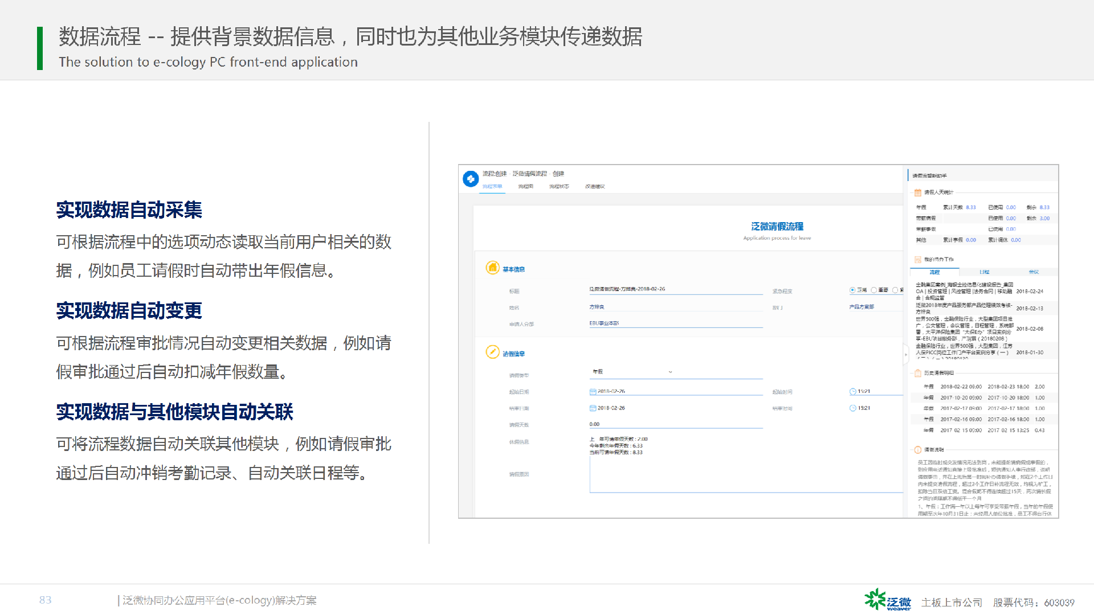The width and height of the screenshot is (1094, 615).
Task: Click leave history row 2017-02-16 09:00
Action: pyautogui.click(x=984, y=419)
